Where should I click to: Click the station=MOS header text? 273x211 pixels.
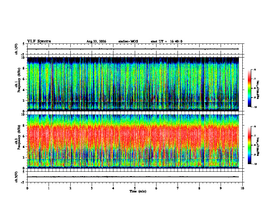tap(128, 41)
